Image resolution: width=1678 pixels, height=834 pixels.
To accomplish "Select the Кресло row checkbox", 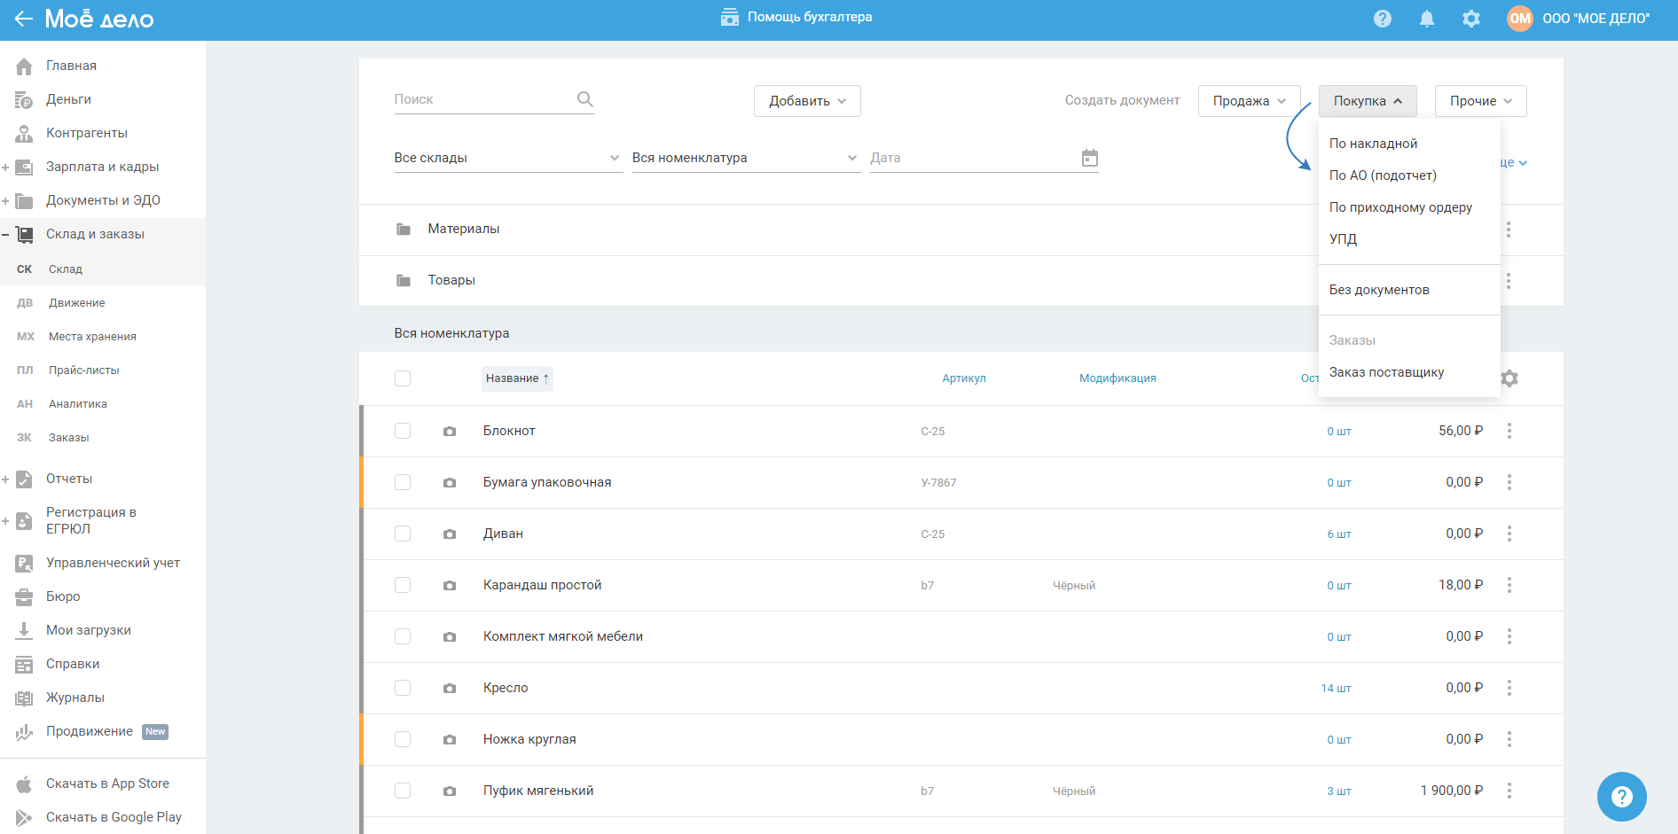I will pyautogui.click(x=403, y=688).
